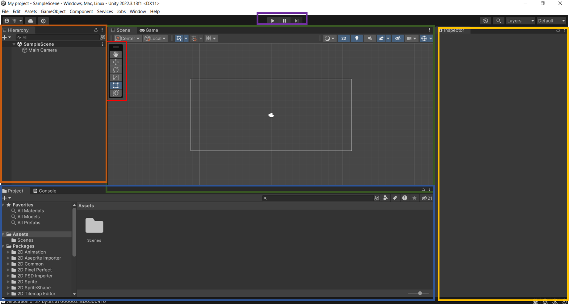
Task: Click the Project search by import log icon
Action: [405, 198]
